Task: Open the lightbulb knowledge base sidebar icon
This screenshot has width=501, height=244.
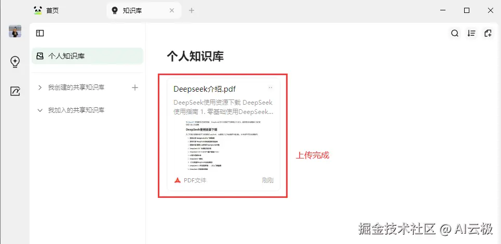Action: click(15, 62)
